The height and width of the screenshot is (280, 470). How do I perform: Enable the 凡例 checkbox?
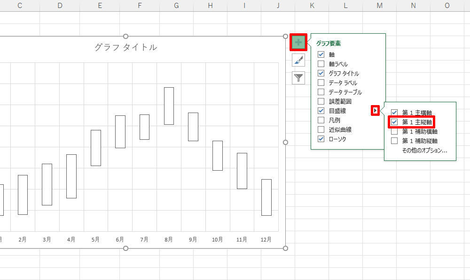point(321,120)
